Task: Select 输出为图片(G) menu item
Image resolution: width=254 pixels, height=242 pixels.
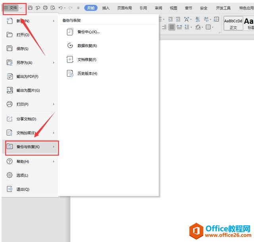Action: click(x=30, y=90)
